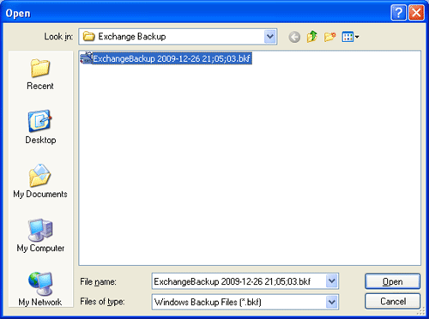Click the Help question mark button
The height and width of the screenshot is (319, 429).
[x=398, y=13]
